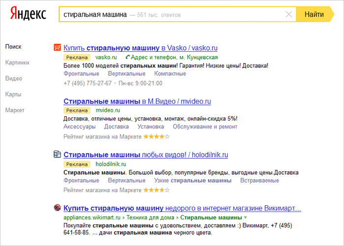Click the holodilnik.ru favicon icon

(57, 154)
